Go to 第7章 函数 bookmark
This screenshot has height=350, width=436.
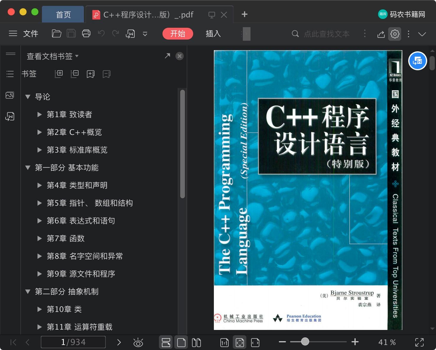tap(66, 238)
